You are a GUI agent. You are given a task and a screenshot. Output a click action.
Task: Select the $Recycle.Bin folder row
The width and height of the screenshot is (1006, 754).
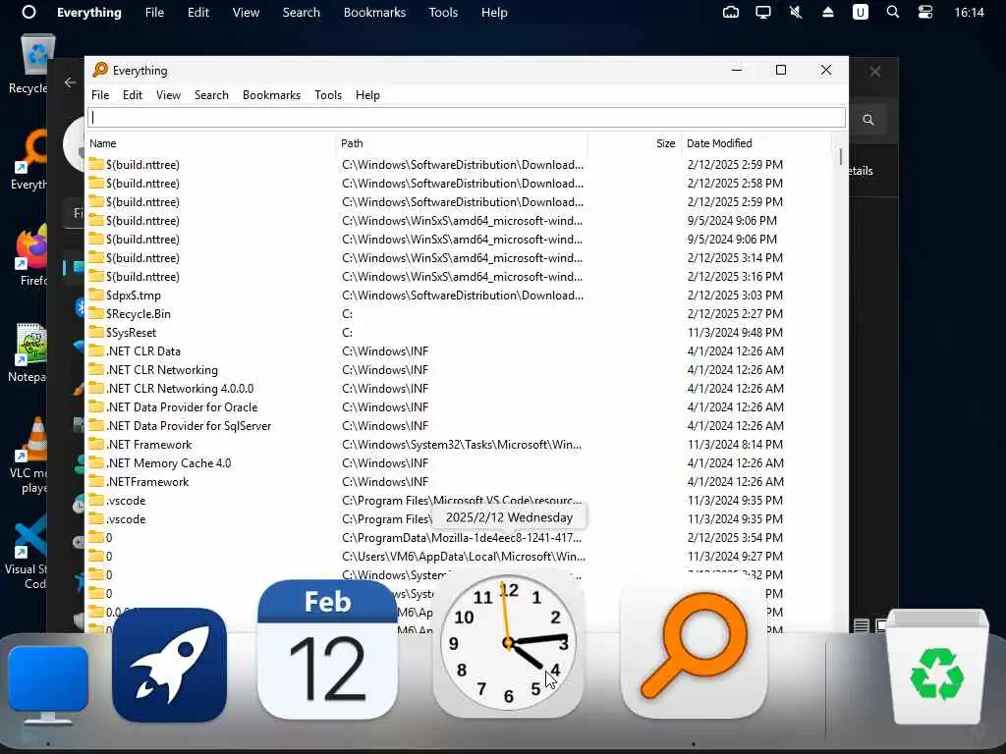point(458,314)
